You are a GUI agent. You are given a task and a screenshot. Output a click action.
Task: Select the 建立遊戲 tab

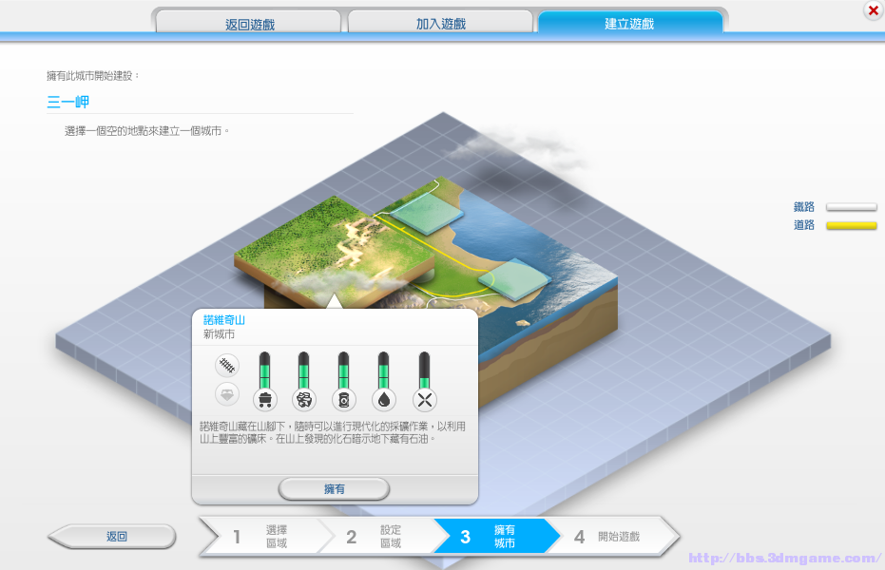coord(630,23)
